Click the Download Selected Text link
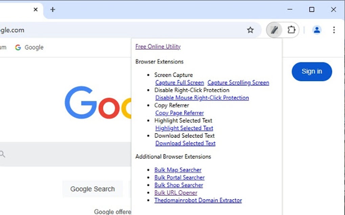 [x=185, y=143]
